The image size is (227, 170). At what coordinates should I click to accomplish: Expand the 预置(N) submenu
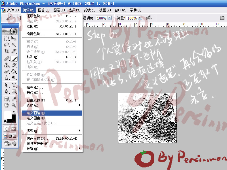(x=80, y=148)
